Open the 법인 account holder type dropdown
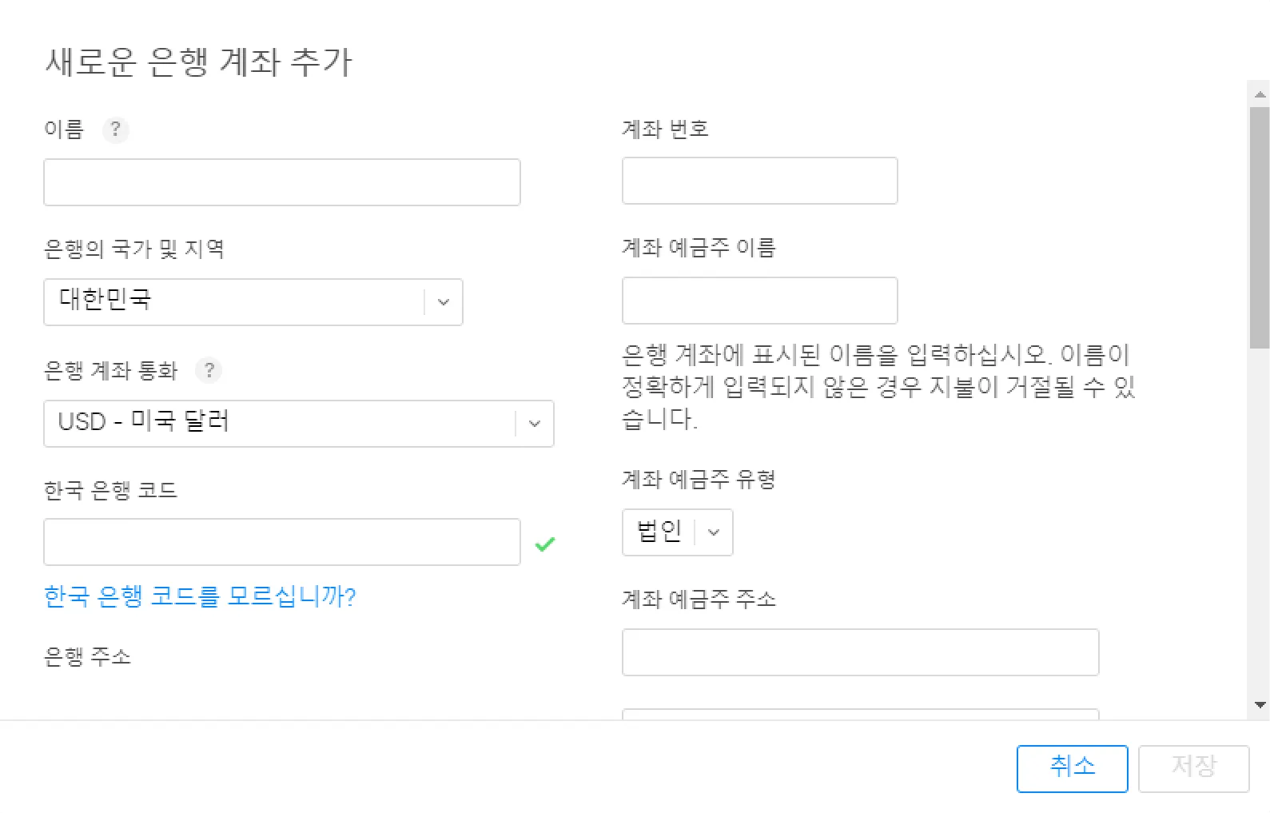The height and width of the screenshot is (813, 1270). [x=676, y=532]
